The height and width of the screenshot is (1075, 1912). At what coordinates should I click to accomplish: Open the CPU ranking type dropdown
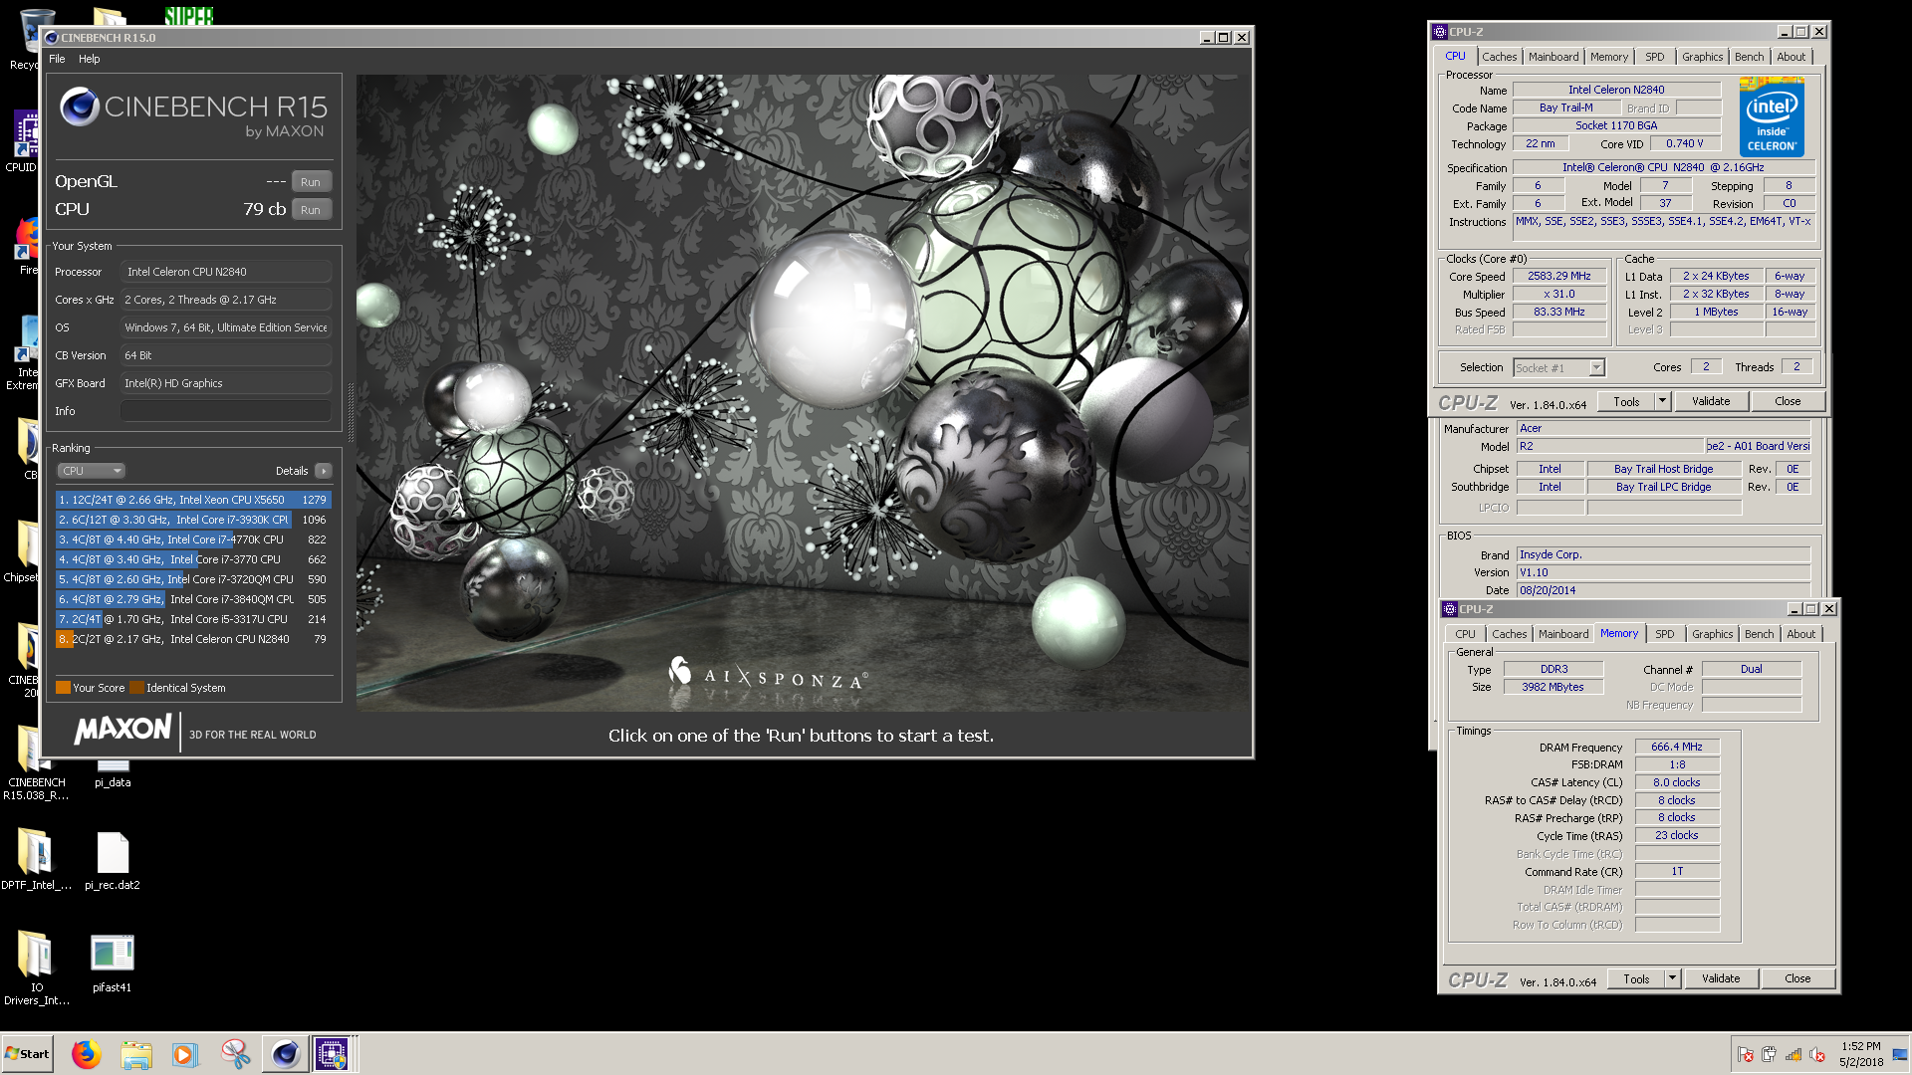[91, 471]
